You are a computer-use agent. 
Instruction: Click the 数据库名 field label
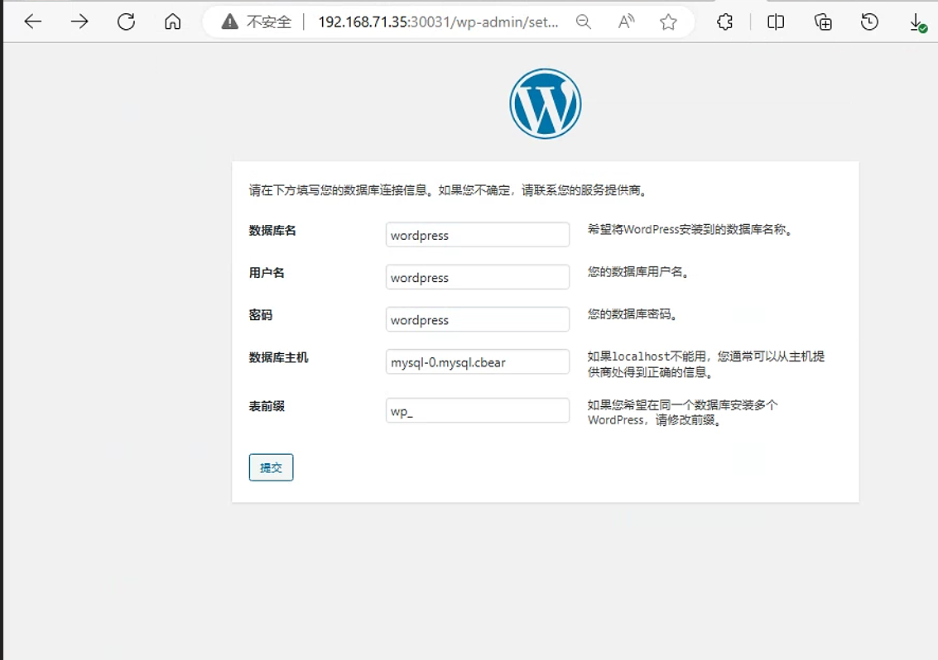coord(272,230)
